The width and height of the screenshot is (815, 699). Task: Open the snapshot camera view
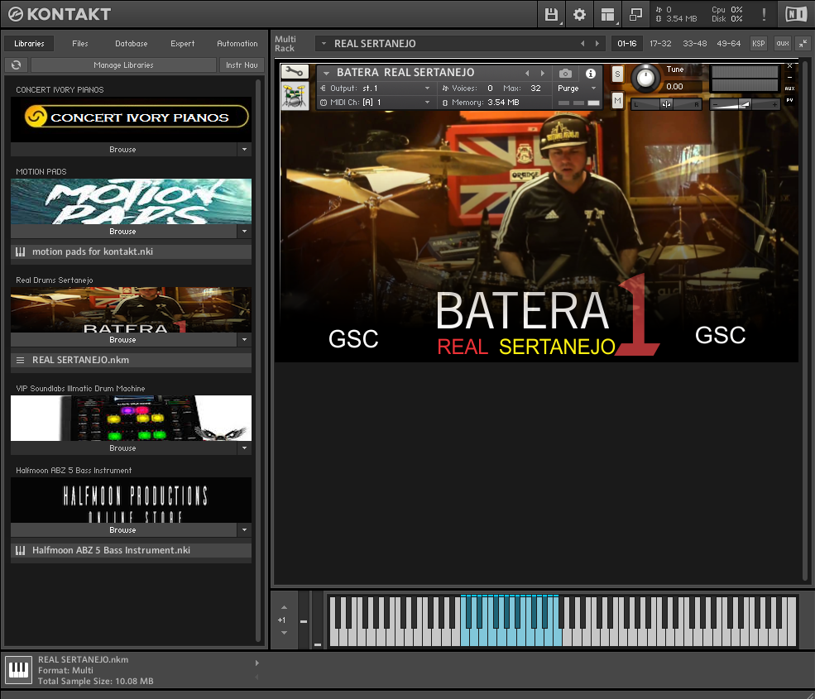click(565, 74)
